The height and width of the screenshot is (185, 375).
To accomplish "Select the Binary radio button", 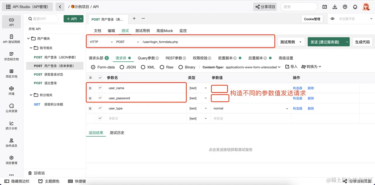I will 180,67.
